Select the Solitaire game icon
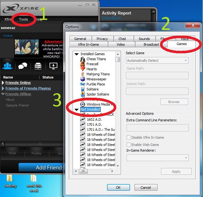This screenshot has width=203, height=197. click(83, 89)
